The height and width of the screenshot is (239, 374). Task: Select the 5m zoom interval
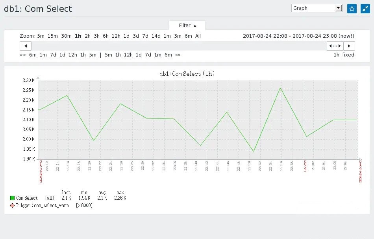click(41, 36)
